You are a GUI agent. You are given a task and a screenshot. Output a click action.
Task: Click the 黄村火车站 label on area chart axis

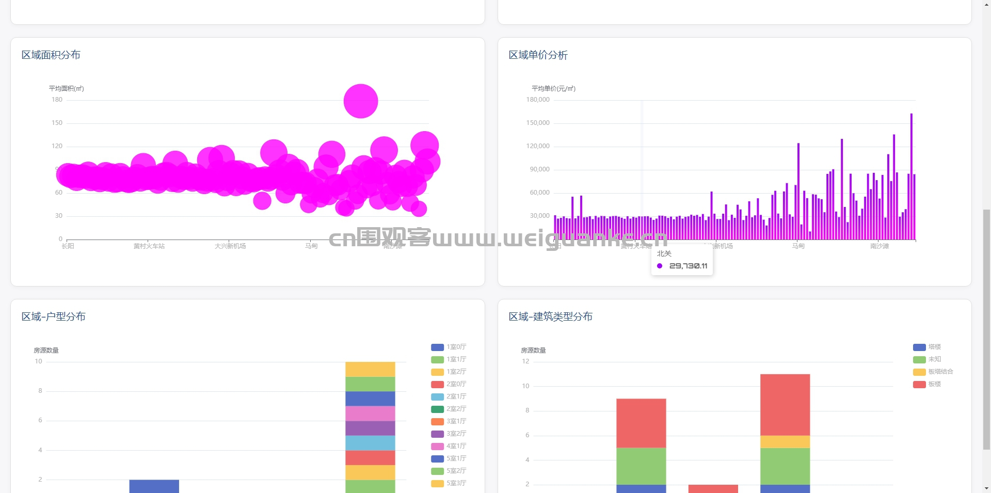pos(149,246)
